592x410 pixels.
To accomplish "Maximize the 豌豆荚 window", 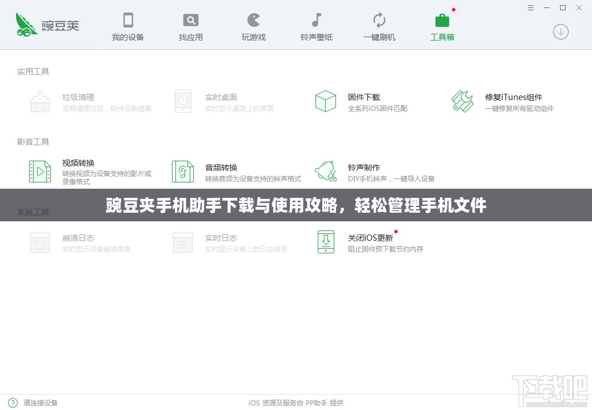I will pyautogui.click(x=562, y=7).
